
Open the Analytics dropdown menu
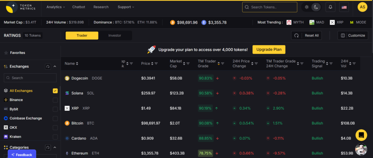[56, 7]
